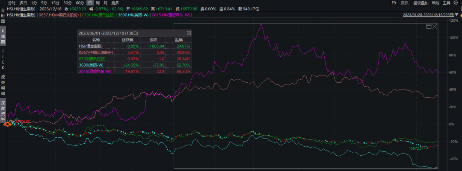Close the range selection box
Screen dimensions: 462x171
tap(435, 26)
